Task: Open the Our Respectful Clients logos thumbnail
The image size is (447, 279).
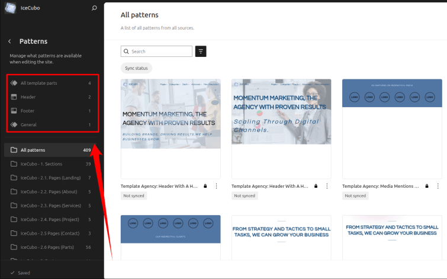Action: 171,238
